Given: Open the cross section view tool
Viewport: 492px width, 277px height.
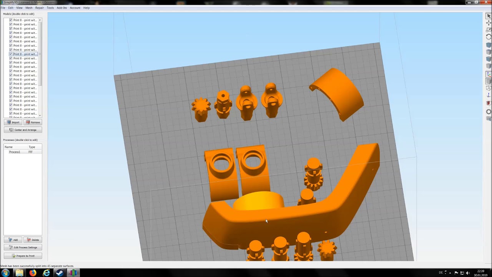Looking at the screenshot, I should [x=489, y=103].
